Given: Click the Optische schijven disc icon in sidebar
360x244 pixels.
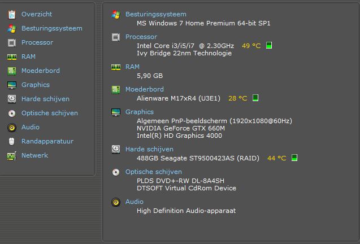Looking at the screenshot, I should click(x=12, y=114).
